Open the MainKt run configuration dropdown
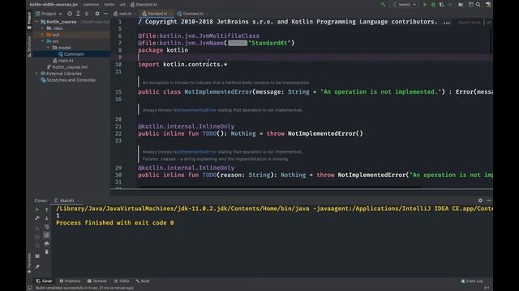This screenshot has height=291, width=519. tap(404, 5)
